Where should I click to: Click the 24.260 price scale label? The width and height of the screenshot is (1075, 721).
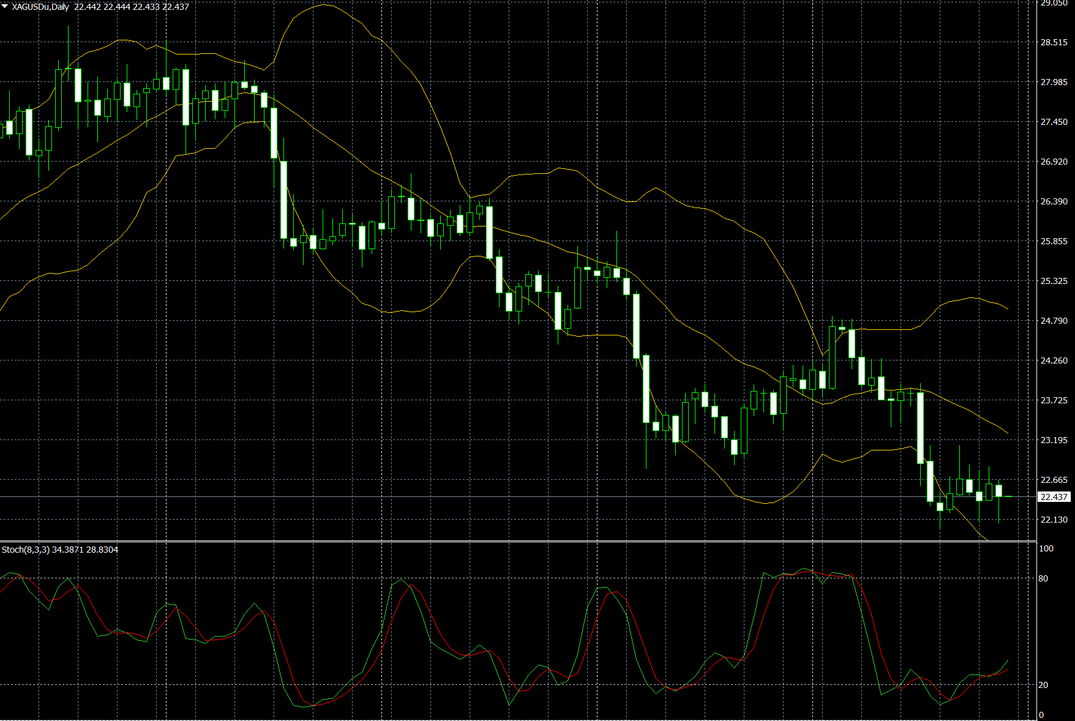pos(1054,360)
